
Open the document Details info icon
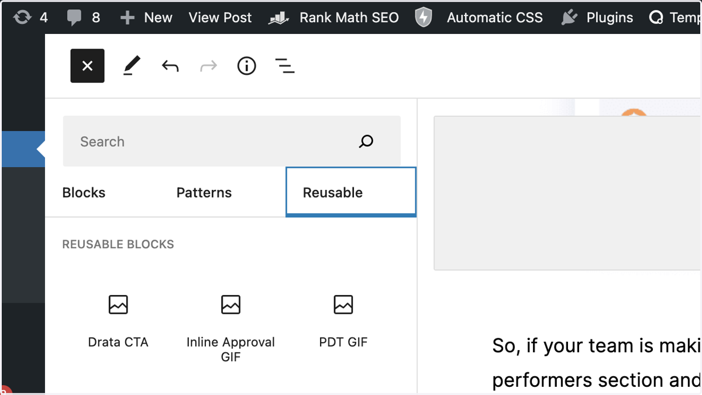pyautogui.click(x=247, y=66)
